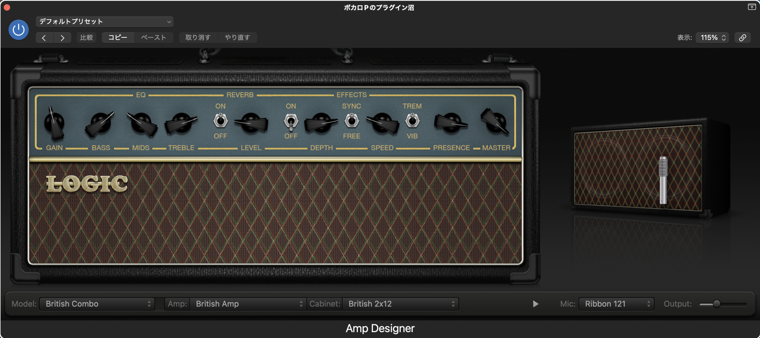The image size is (760, 338).
Task: Open the Amp British Amp dropdown
Action: pos(248,304)
